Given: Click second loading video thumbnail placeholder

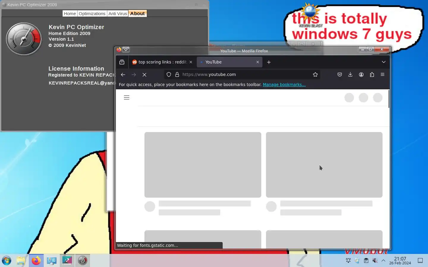Looking at the screenshot, I should [324, 165].
